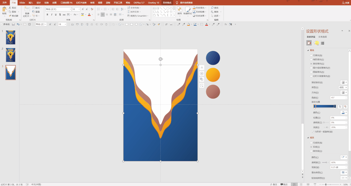The height and width of the screenshot is (186, 351).
Task: Select Picture or texture fill radio button
Action: pyautogui.click(x=311, y=68)
